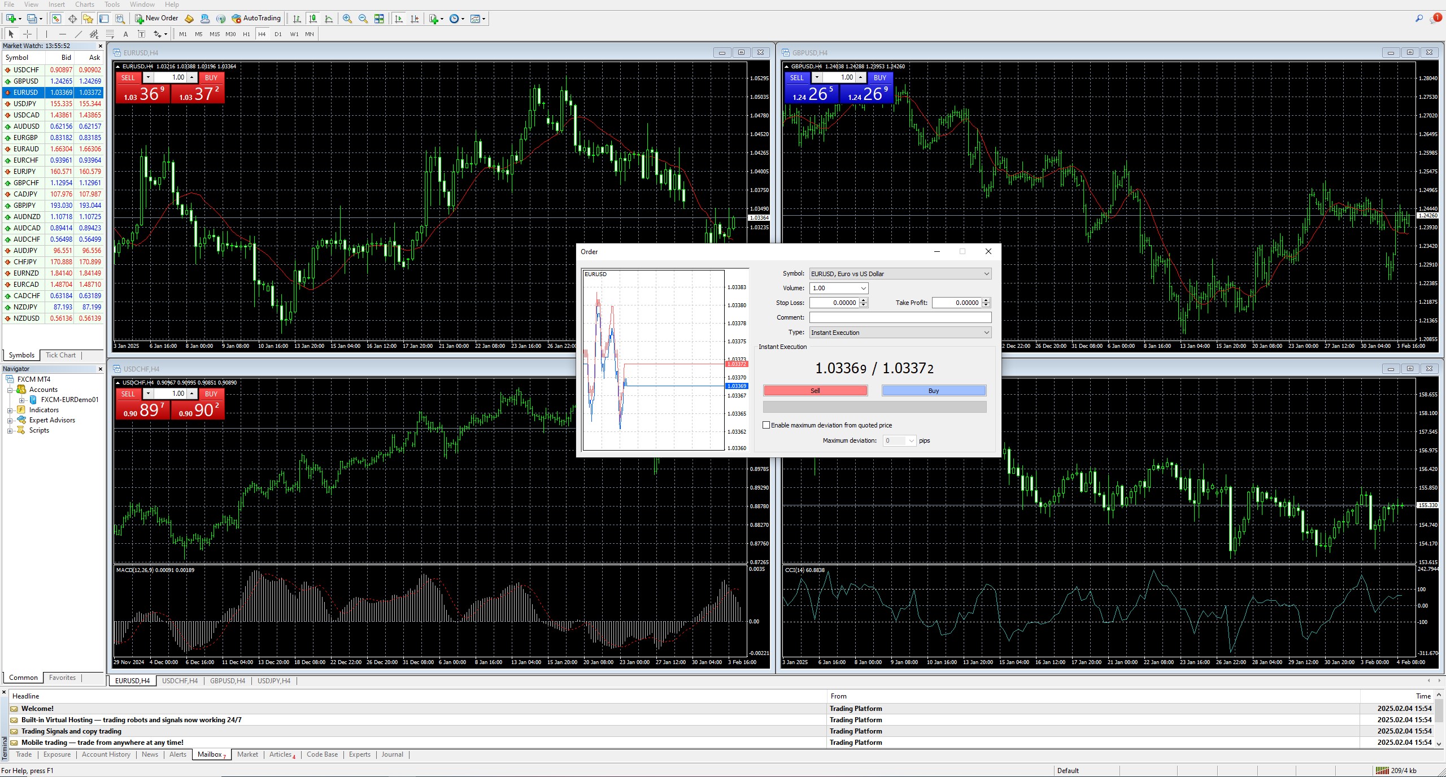Select the Crosshair tool

[x=27, y=34]
